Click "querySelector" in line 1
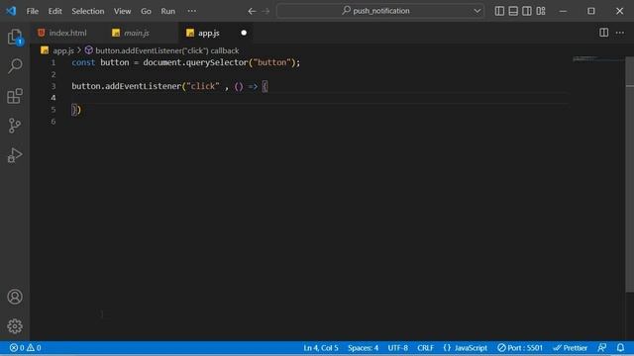The image size is (634, 356). [217, 62]
